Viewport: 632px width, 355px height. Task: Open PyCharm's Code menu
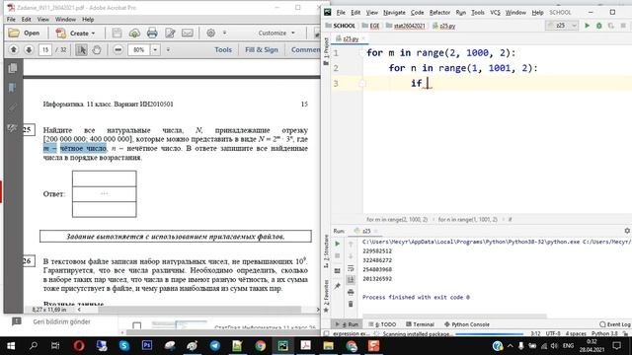[x=417, y=13]
